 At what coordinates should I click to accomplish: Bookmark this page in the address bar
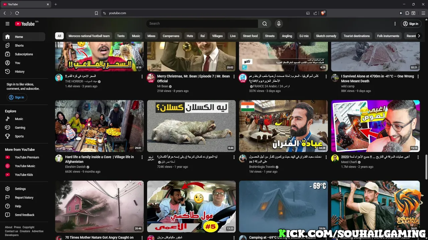click(96, 13)
